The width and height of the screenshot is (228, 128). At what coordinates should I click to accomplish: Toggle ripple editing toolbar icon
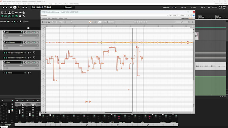point(9,16)
